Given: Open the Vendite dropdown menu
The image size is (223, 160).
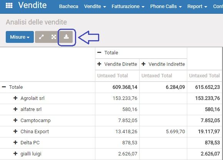Looking at the screenshot, I should click(x=95, y=7).
